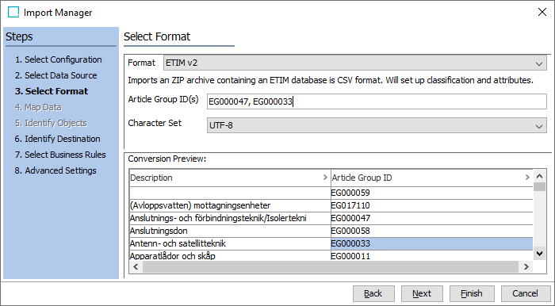
Task: Go to step 1 Select Configuration
Action: 59,59
